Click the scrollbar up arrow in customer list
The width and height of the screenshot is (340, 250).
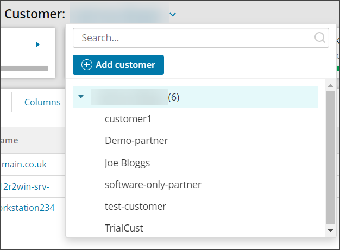click(x=330, y=85)
